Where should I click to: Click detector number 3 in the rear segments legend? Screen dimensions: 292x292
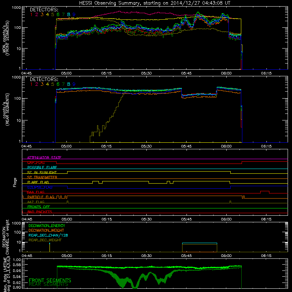click(42, 84)
